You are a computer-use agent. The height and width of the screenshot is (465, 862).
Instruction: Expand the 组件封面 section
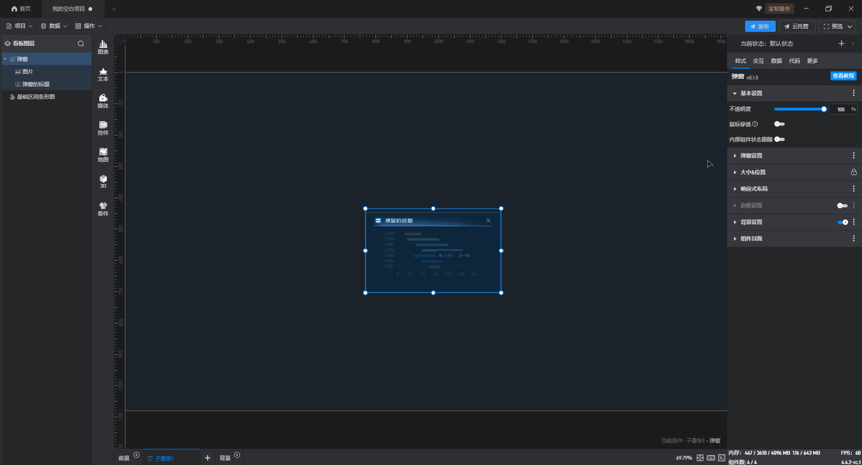735,239
